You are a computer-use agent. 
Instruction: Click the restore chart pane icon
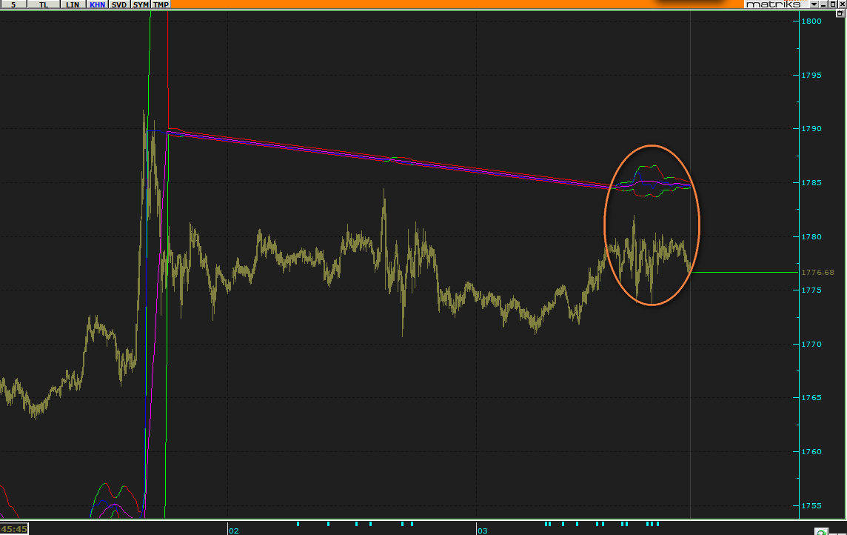[840, 13]
